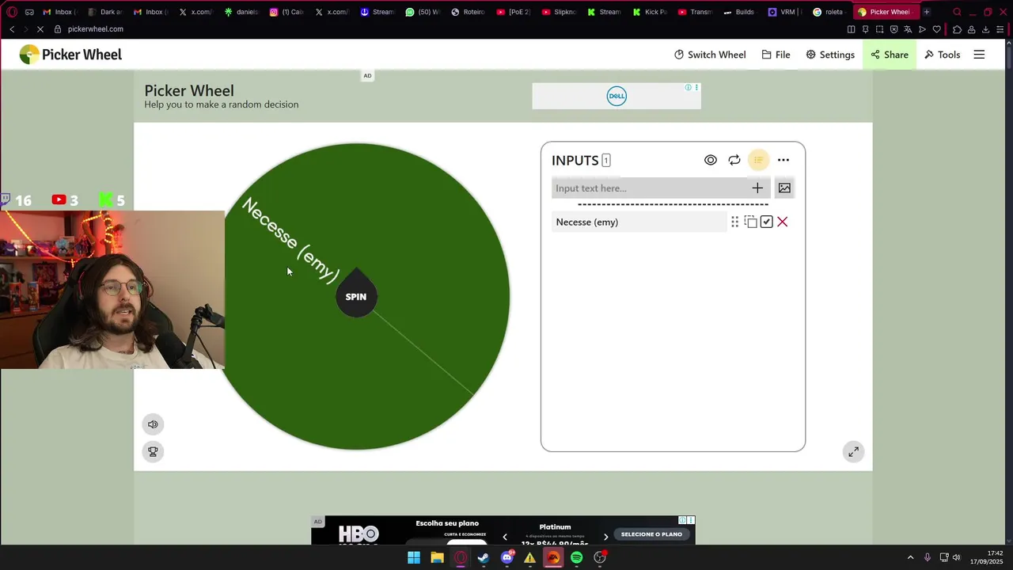The image size is (1013, 570).
Task: Click the browser tab search icon
Action: pyautogui.click(x=957, y=12)
